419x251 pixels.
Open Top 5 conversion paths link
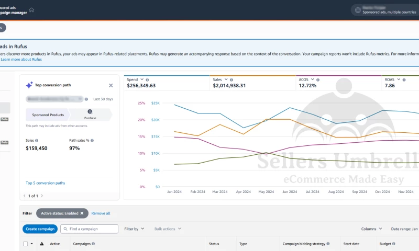click(x=46, y=183)
